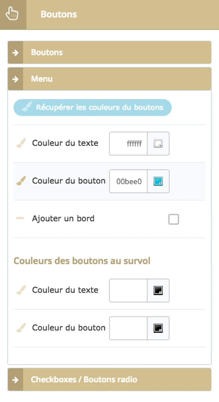This screenshot has width=219, height=402.
Task: Click brush icon beside first Couleur du texte
Action: pos(21,143)
